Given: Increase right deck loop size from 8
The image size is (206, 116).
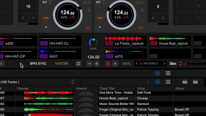Looking at the screenshot, I should (163, 18).
